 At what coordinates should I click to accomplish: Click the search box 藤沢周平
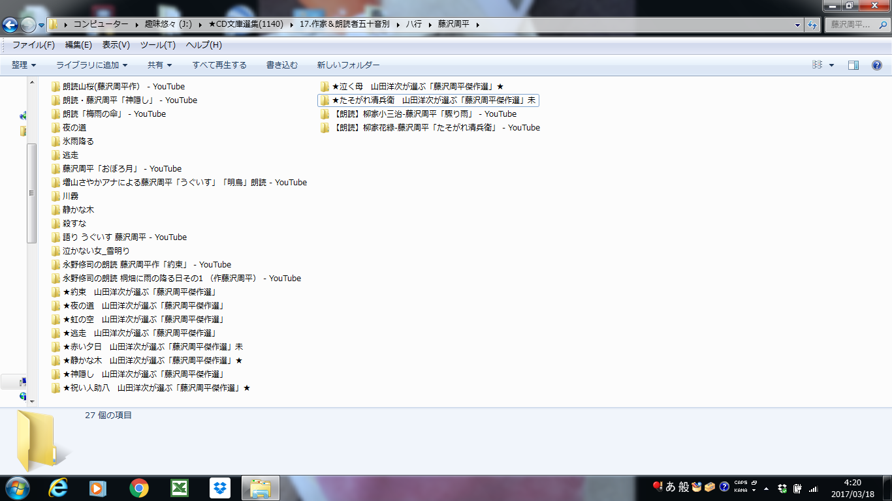(857, 25)
